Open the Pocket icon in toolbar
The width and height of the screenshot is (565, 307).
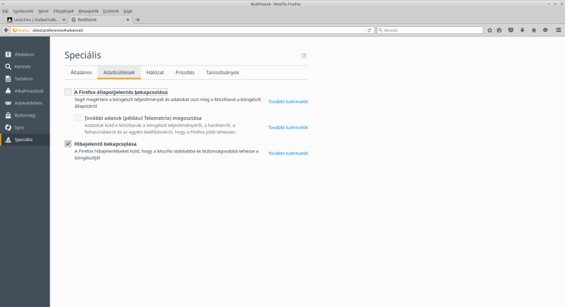[x=511, y=30]
